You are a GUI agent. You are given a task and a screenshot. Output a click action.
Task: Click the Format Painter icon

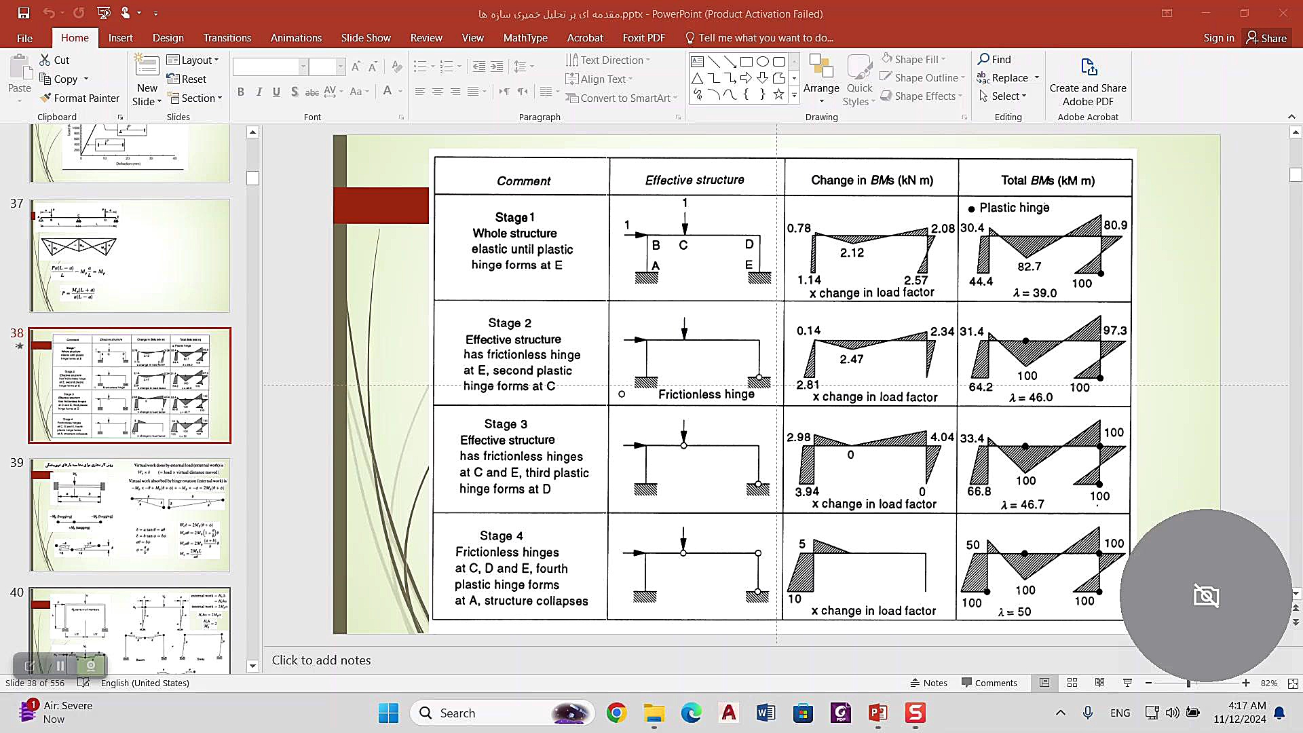pyautogui.click(x=46, y=98)
